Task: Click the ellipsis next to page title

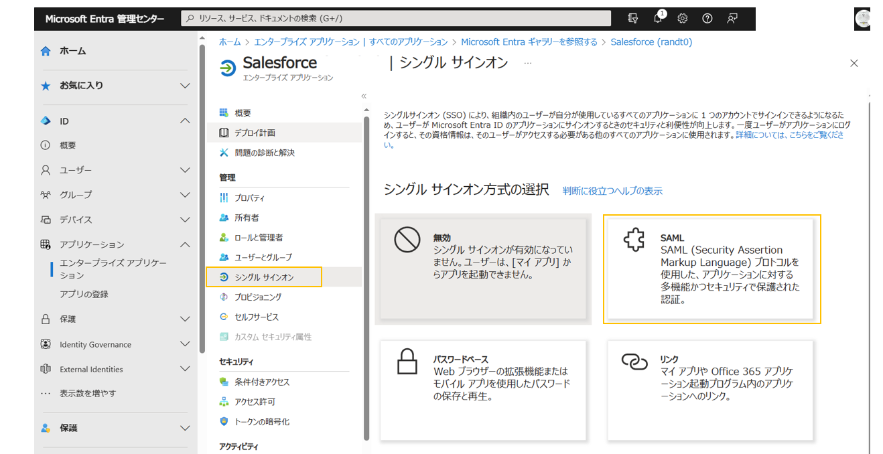Action: click(x=528, y=63)
